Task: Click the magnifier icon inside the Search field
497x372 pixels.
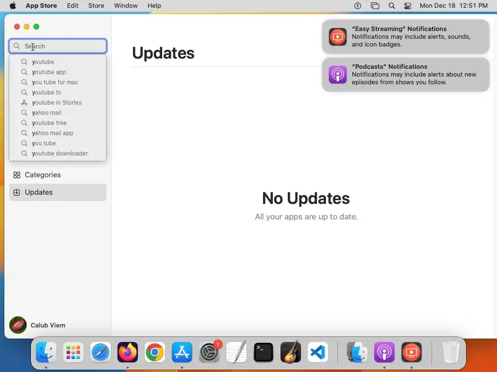Action: pyautogui.click(x=17, y=46)
